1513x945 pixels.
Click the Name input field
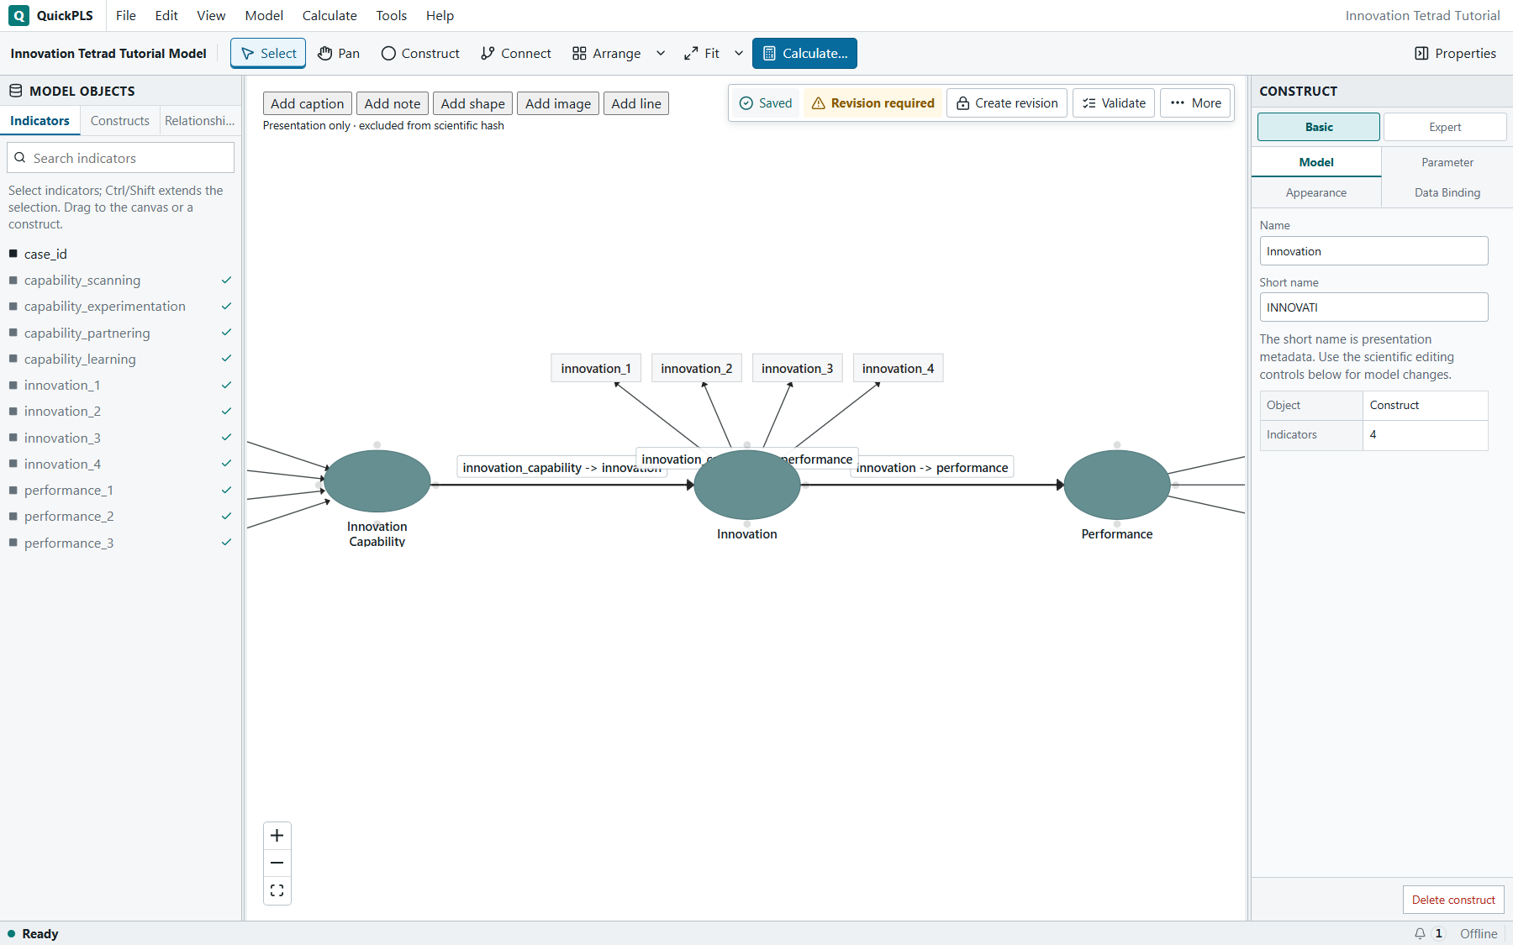[1373, 251]
